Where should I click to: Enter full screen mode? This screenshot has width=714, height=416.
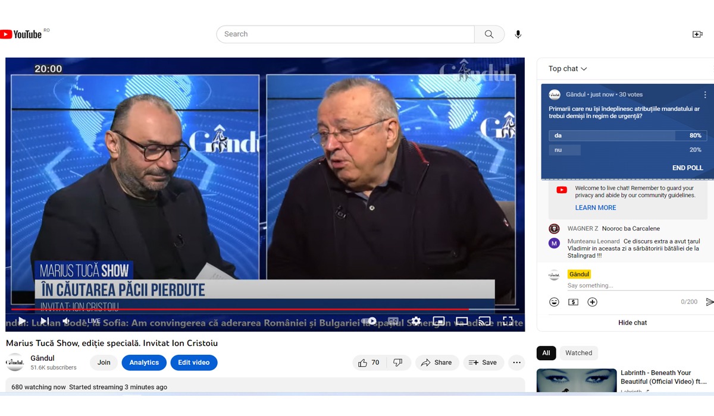(508, 321)
